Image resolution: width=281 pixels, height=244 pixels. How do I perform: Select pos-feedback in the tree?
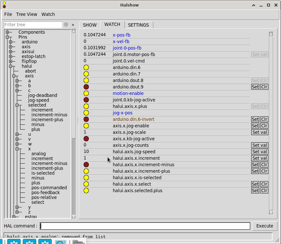[45, 192]
